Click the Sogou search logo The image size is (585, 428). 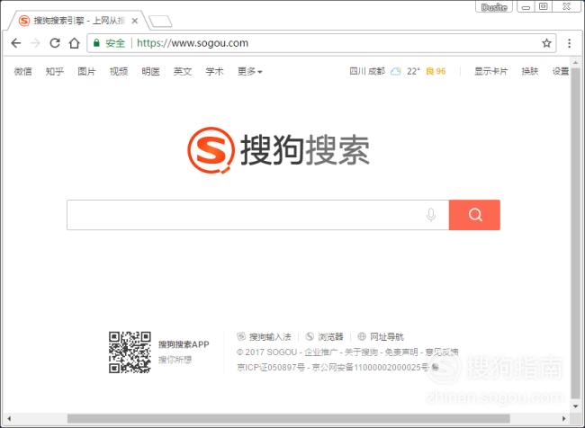278,150
